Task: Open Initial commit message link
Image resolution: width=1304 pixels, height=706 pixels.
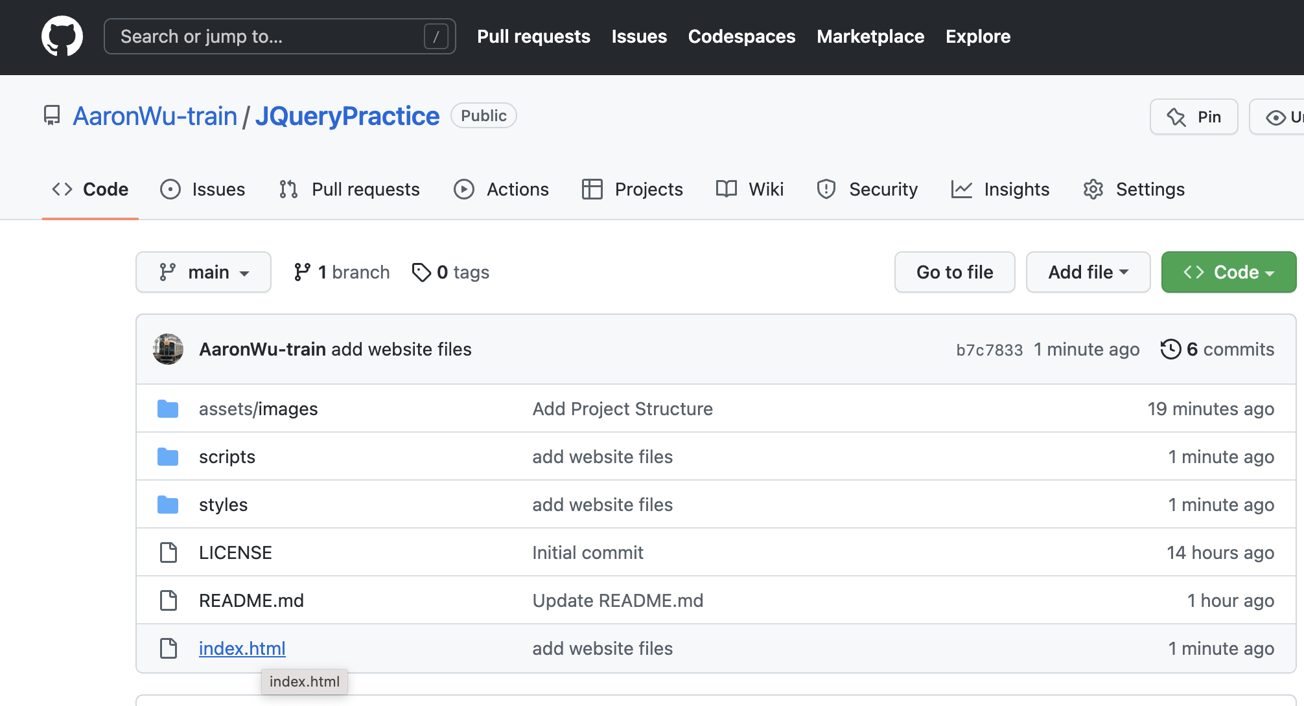Action: point(588,552)
